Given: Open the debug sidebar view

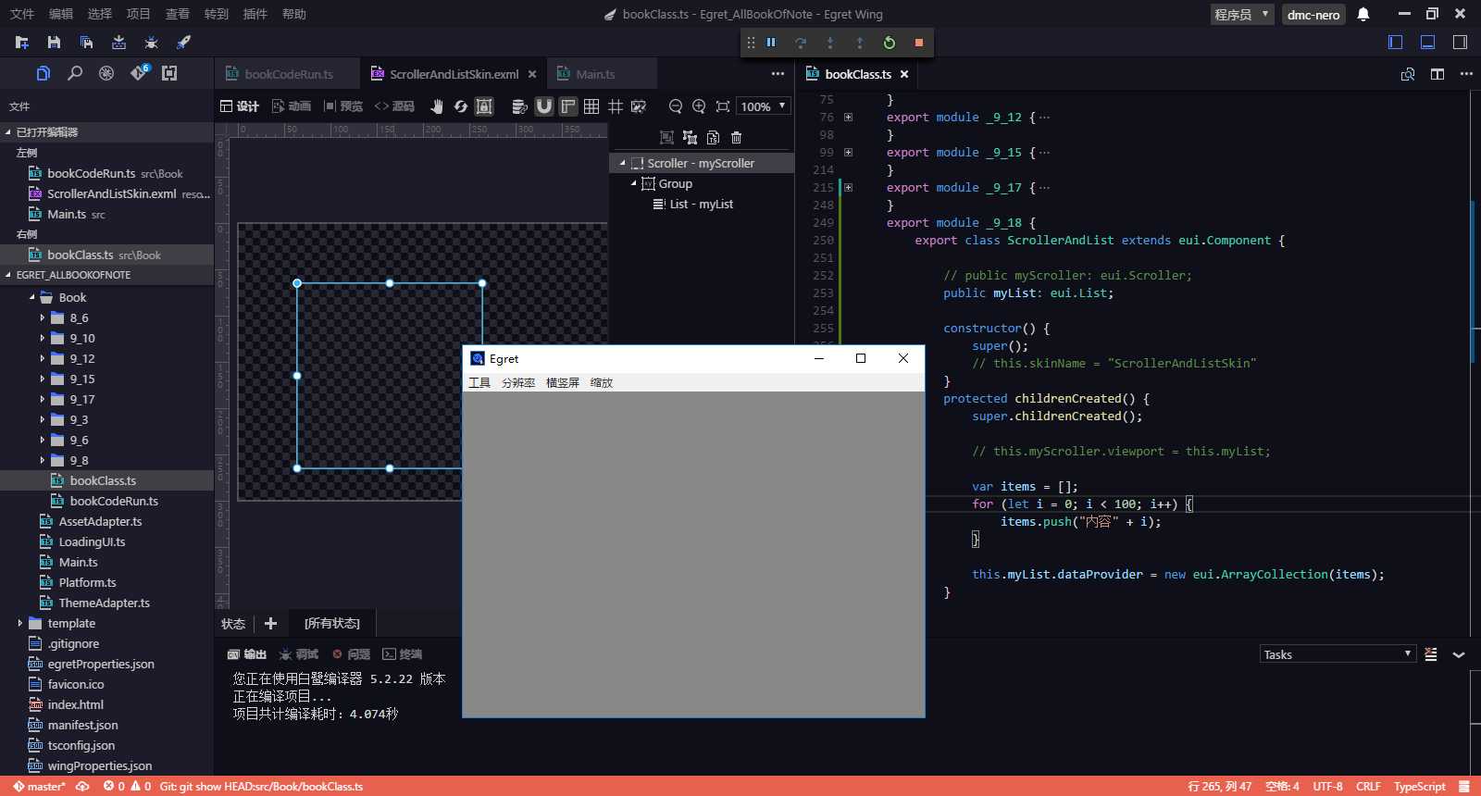Looking at the screenshot, I should 106,73.
